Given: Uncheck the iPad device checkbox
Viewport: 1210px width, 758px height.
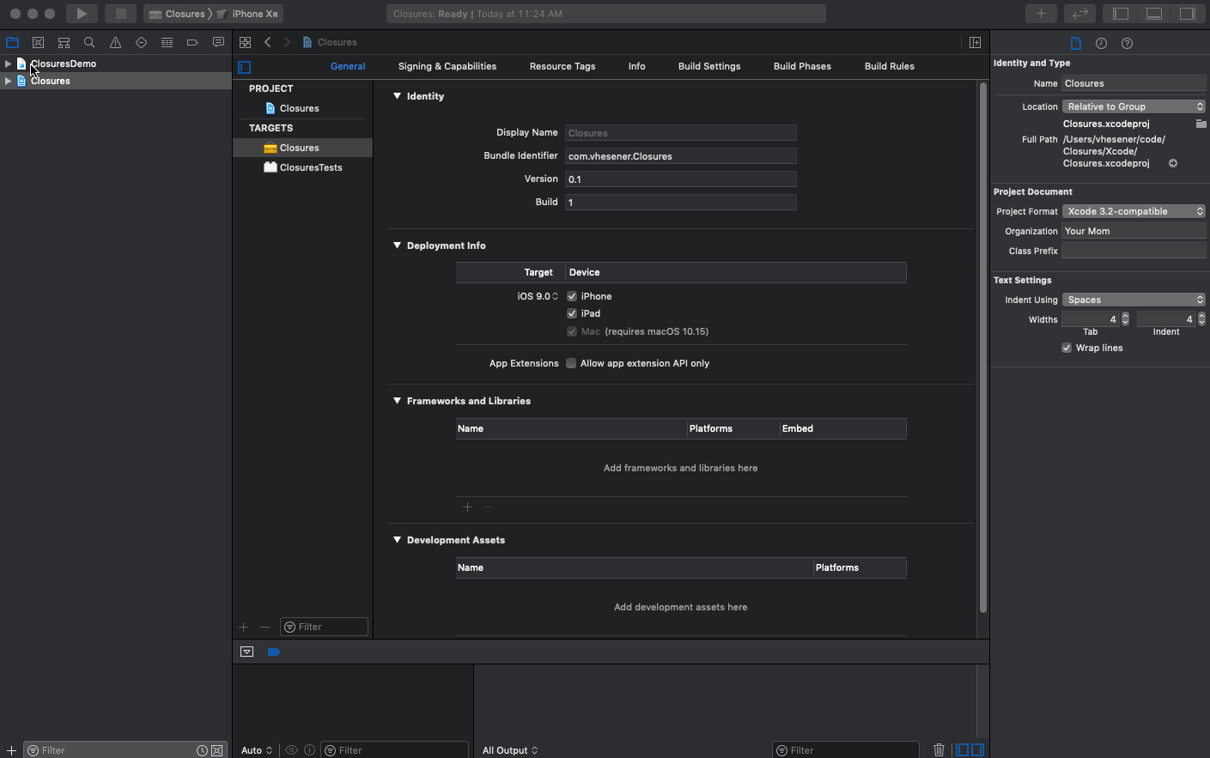Looking at the screenshot, I should coord(572,313).
